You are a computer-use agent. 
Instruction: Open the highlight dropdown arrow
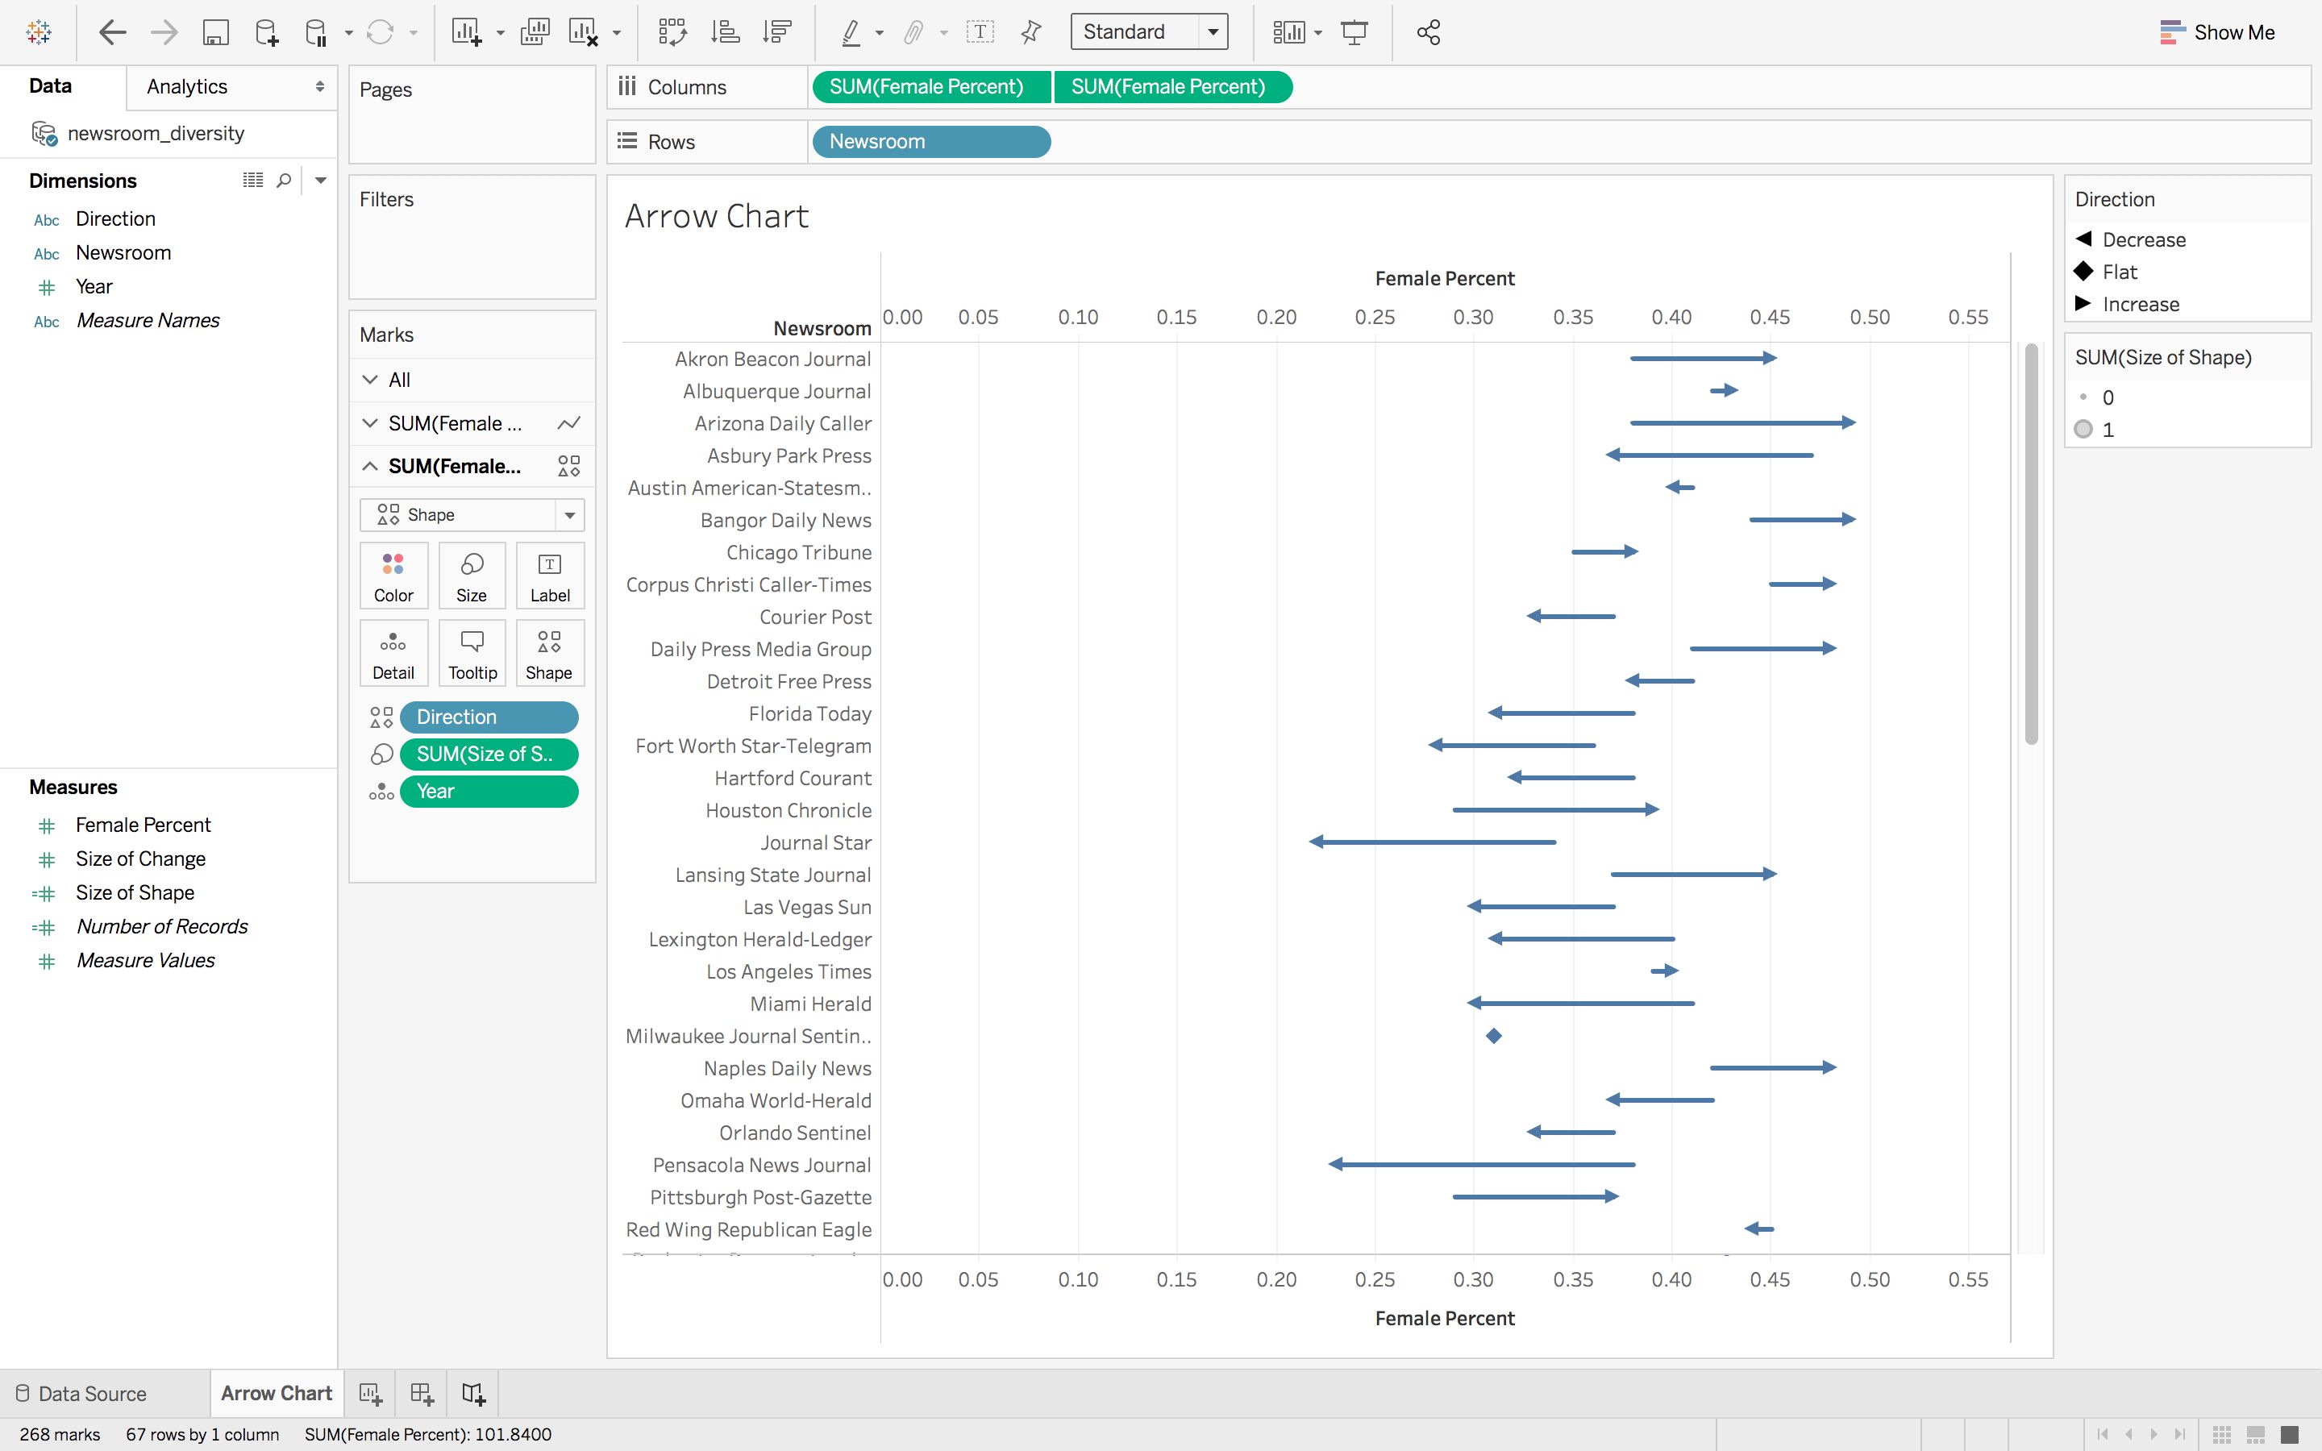click(x=879, y=34)
